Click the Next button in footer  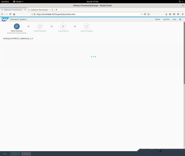coord(15,154)
